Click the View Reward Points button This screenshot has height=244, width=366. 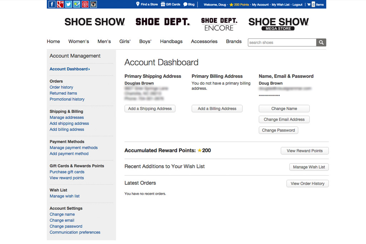[x=305, y=151]
